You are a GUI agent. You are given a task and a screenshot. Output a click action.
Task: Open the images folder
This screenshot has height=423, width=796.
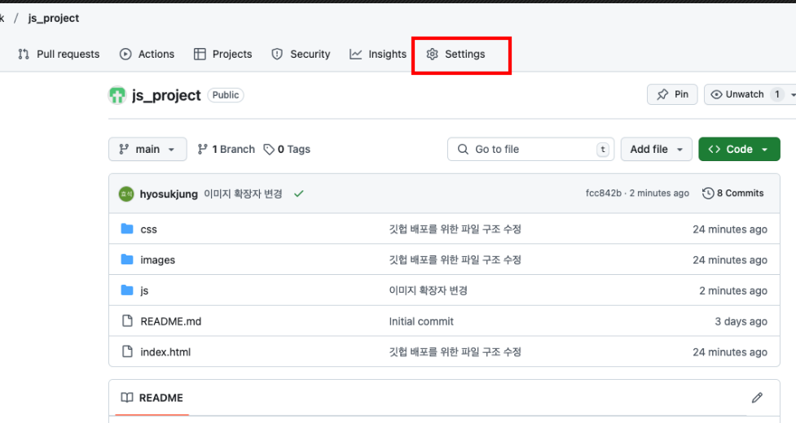click(158, 259)
